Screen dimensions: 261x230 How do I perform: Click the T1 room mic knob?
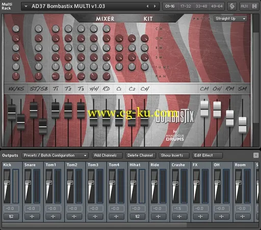pos(56,48)
